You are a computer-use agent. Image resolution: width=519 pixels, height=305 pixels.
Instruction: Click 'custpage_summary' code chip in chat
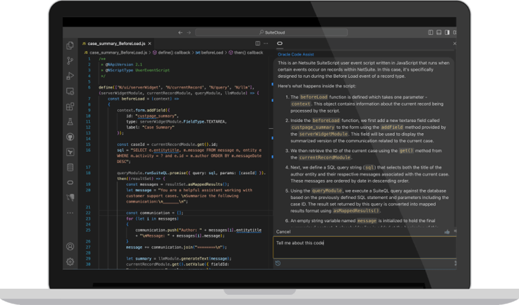point(313,127)
